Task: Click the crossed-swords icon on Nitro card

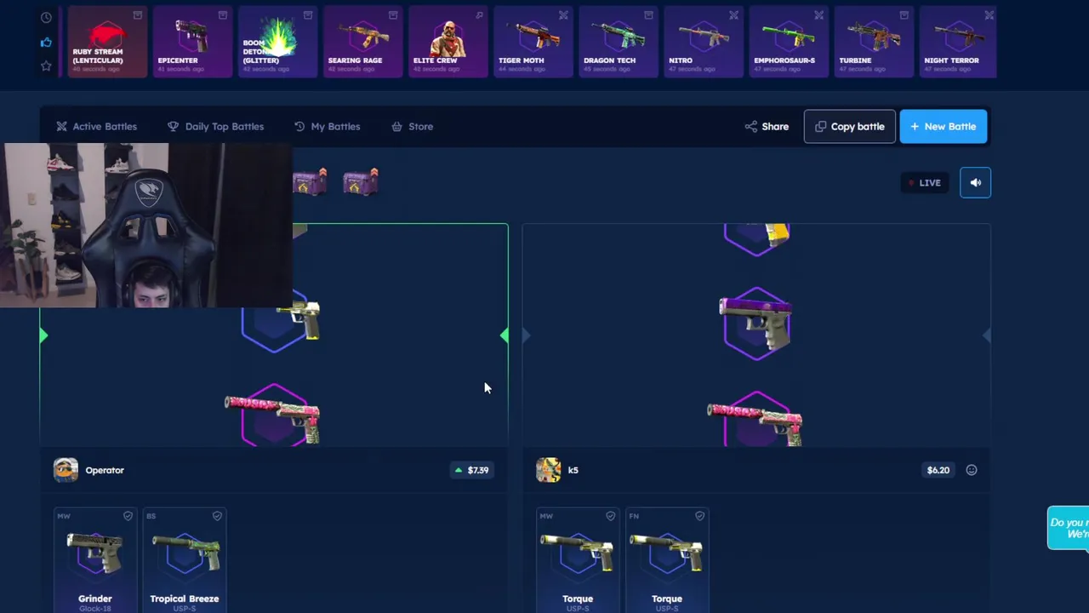Action: (x=733, y=15)
